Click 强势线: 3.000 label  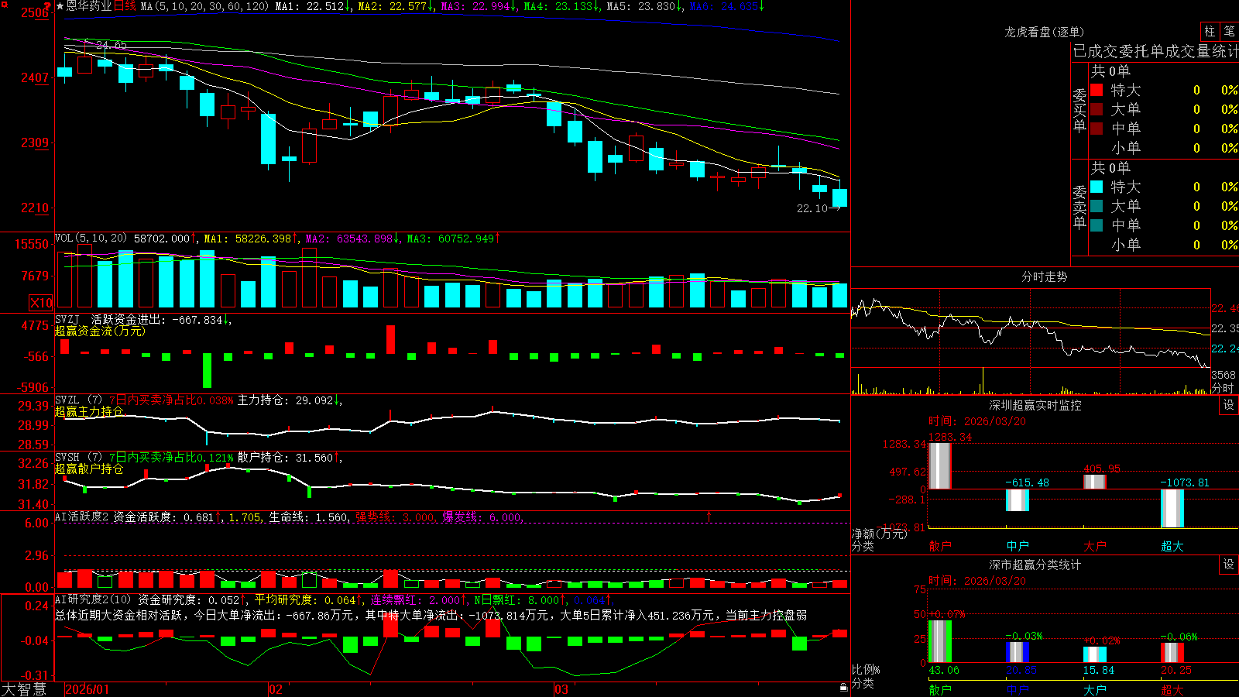coord(396,517)
